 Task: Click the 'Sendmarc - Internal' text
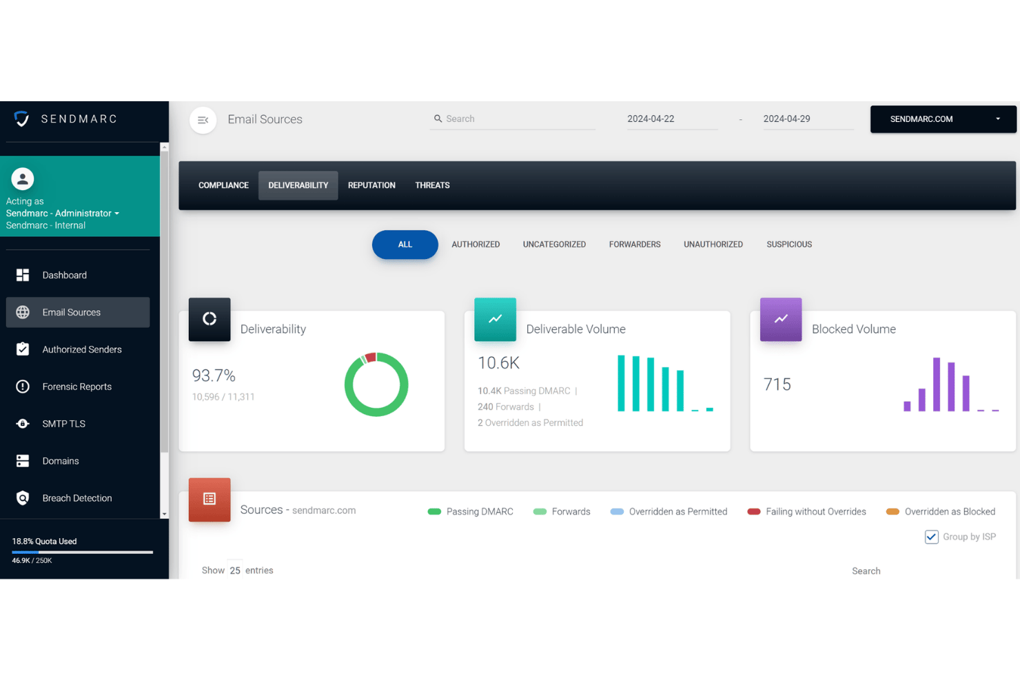tap(45, 225)
